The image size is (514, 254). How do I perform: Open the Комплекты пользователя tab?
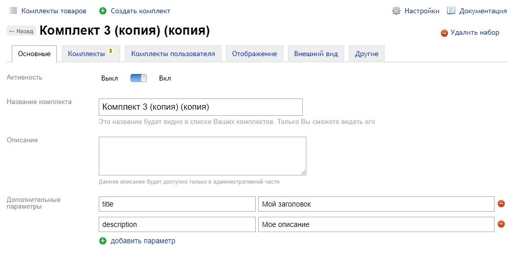173,54
